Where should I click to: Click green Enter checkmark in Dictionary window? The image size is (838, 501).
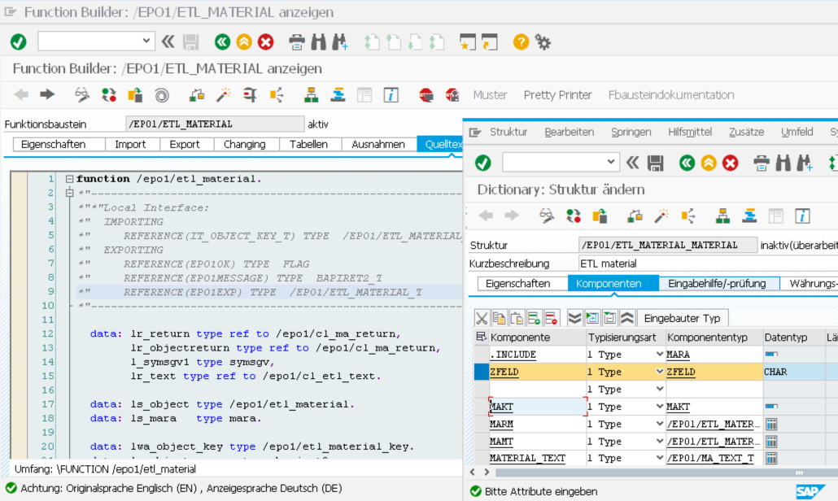(483, 163)
